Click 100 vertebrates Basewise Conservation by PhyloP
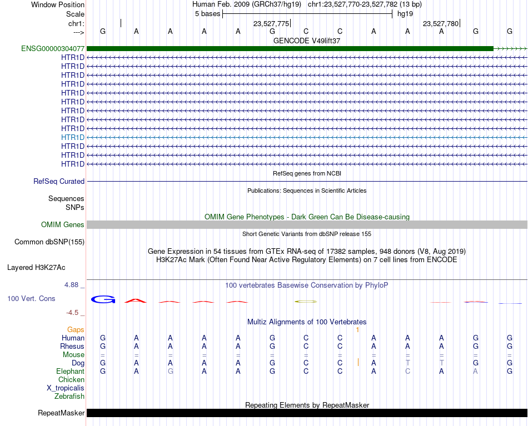The height and width of the screenshot is (426, 528). click(307, 285)
